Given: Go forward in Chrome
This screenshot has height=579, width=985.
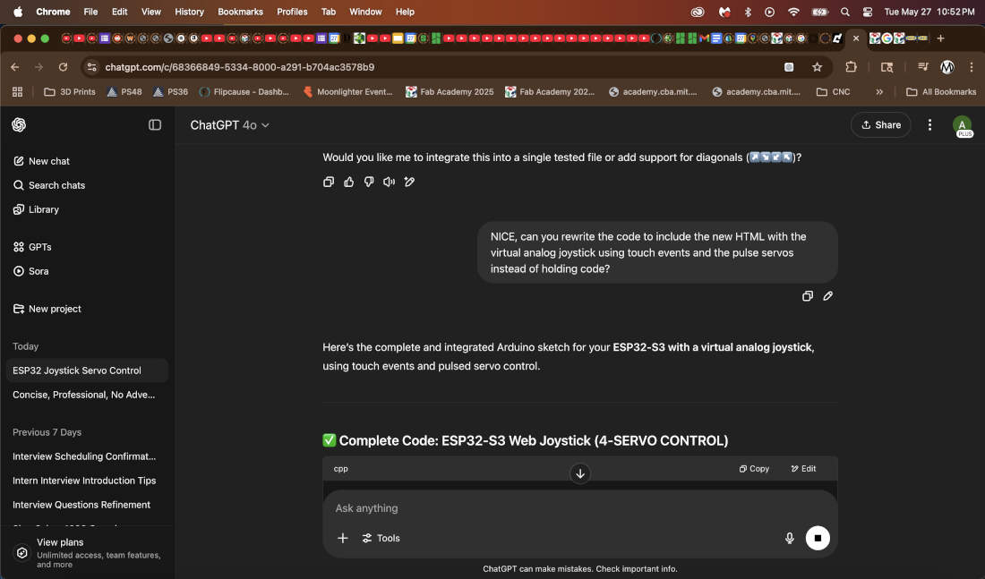Looking at the screenshot, I should coord(39,67).
